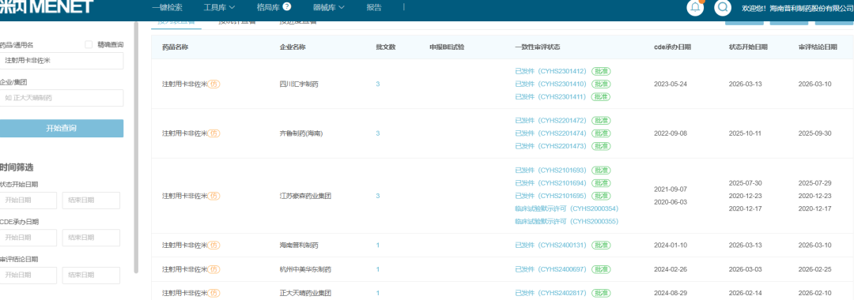The image size is (854, 300).
Task: Open the 格局库 menu item
Action: pos(268,8)
